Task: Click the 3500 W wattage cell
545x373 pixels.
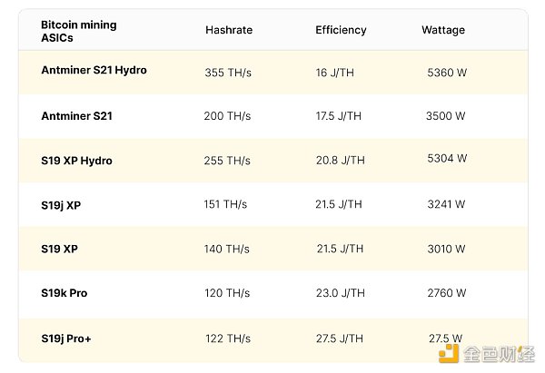Action: (x=446, y=116)
